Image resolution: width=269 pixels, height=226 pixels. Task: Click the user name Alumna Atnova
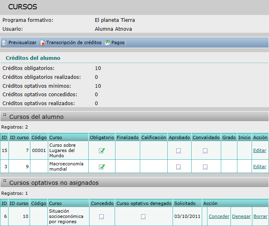click(x=113, y=29)
